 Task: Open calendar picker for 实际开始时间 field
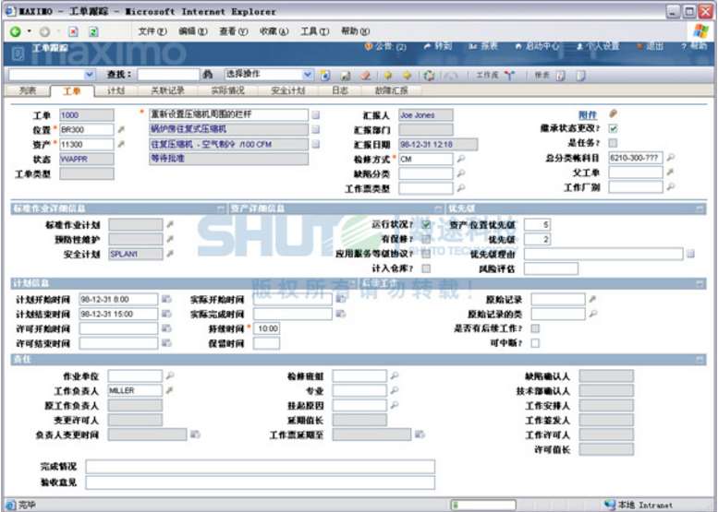[x=341, y=300]
